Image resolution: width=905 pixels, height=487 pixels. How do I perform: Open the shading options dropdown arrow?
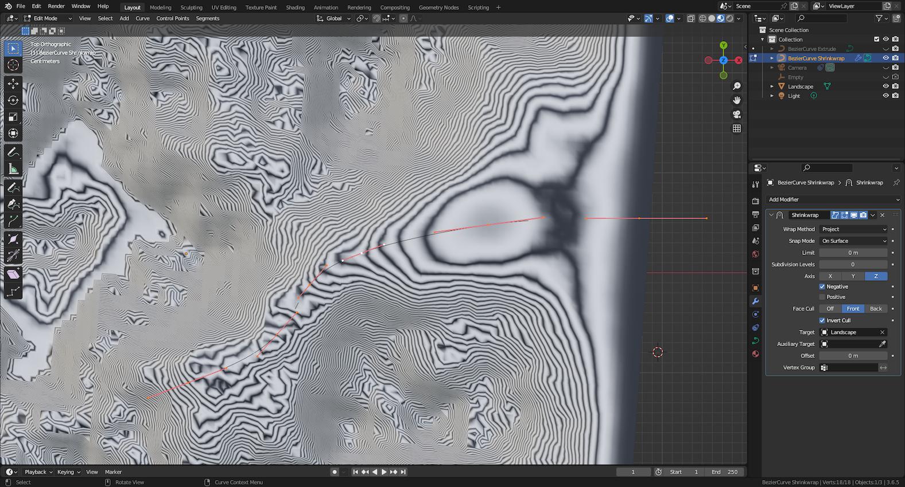(739, 18)
